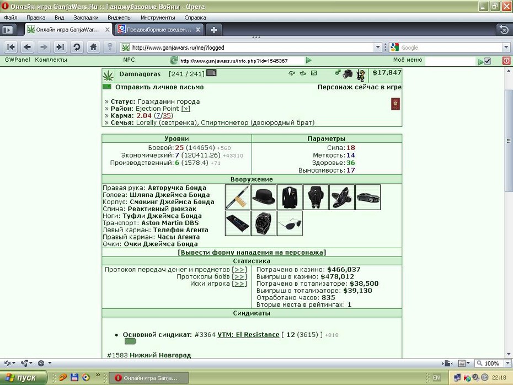Switch to the Предвыборные сведения tab
The height and width of the screenshot is (385, 513).
[x=159, y=30]
